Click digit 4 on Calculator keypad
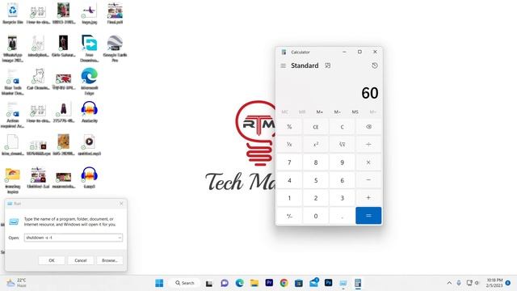The height and width of the screenshot is (291, 517). tap(289, 180)
